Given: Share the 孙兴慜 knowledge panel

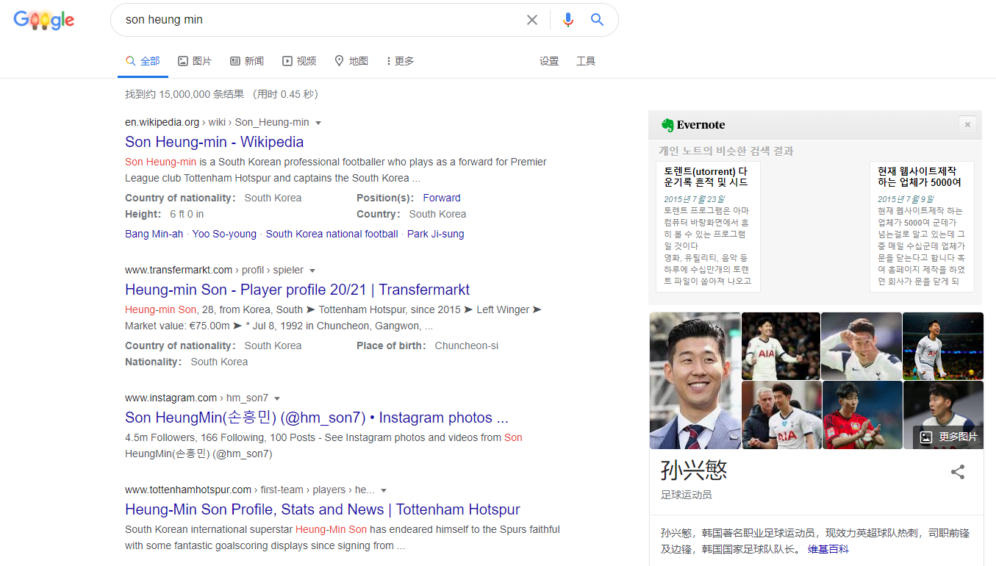Looking at the screenshot, I should [958, 472].
